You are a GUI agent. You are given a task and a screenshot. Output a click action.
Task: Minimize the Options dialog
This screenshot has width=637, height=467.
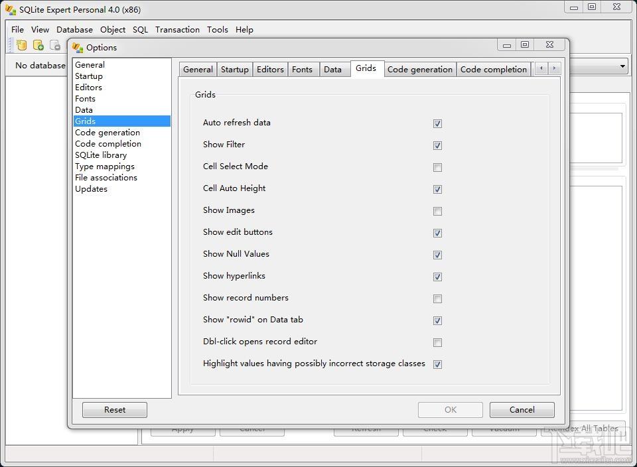pos(507,44)
